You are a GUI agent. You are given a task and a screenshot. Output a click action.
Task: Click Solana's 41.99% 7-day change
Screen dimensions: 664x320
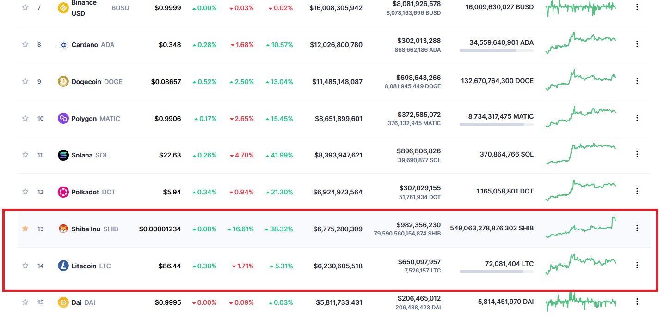pyautogui.click(x=279, y=155)
